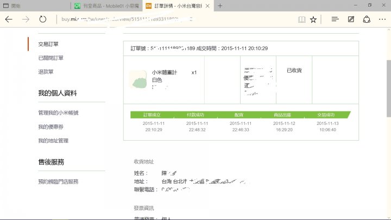Click the 已收貨 status text

pos(294,70)
